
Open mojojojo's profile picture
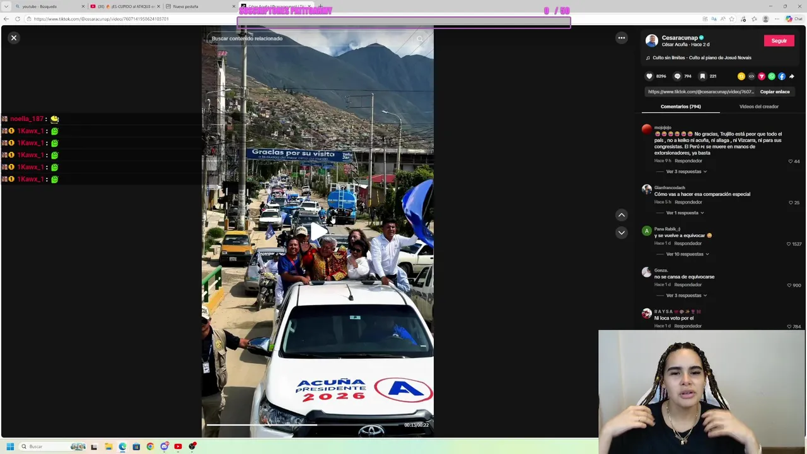coord(647,129)
